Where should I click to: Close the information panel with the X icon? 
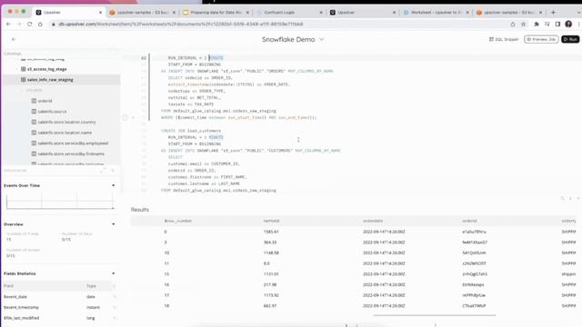[x=113, y=170]
